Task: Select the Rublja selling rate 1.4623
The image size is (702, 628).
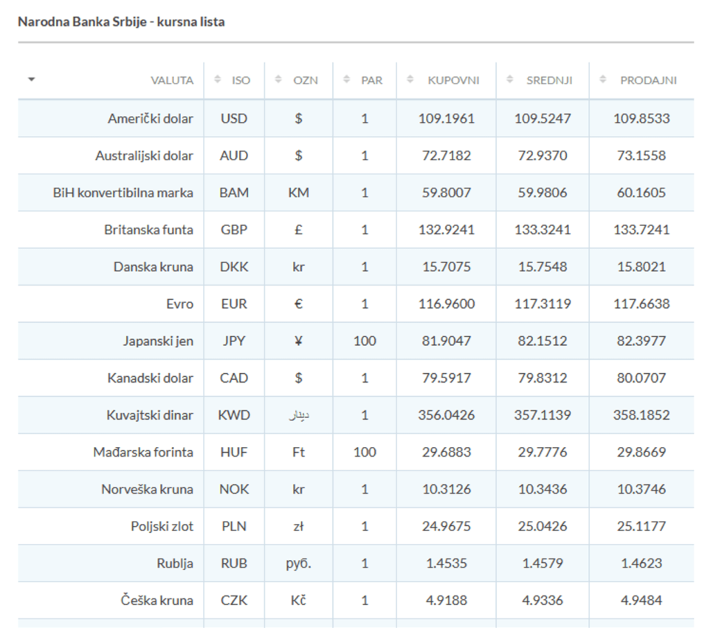Action: point(641,563)
